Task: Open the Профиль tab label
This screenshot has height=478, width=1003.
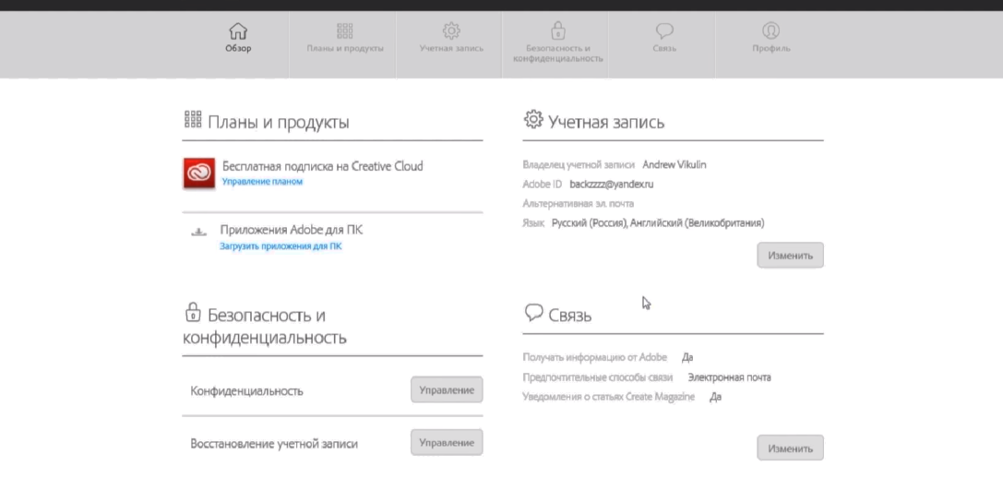Action: (770, 49)
